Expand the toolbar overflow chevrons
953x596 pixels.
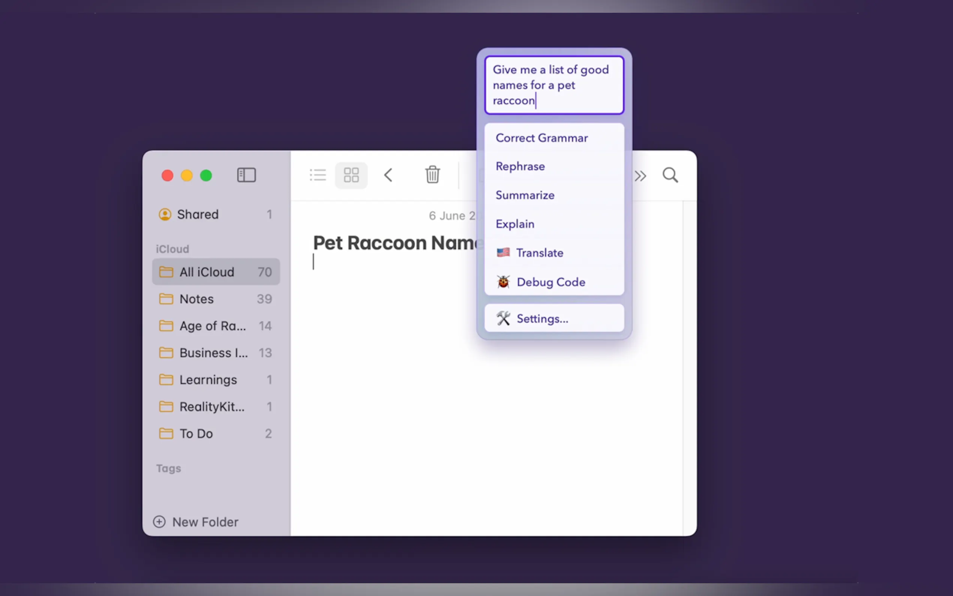coord(640,176)
